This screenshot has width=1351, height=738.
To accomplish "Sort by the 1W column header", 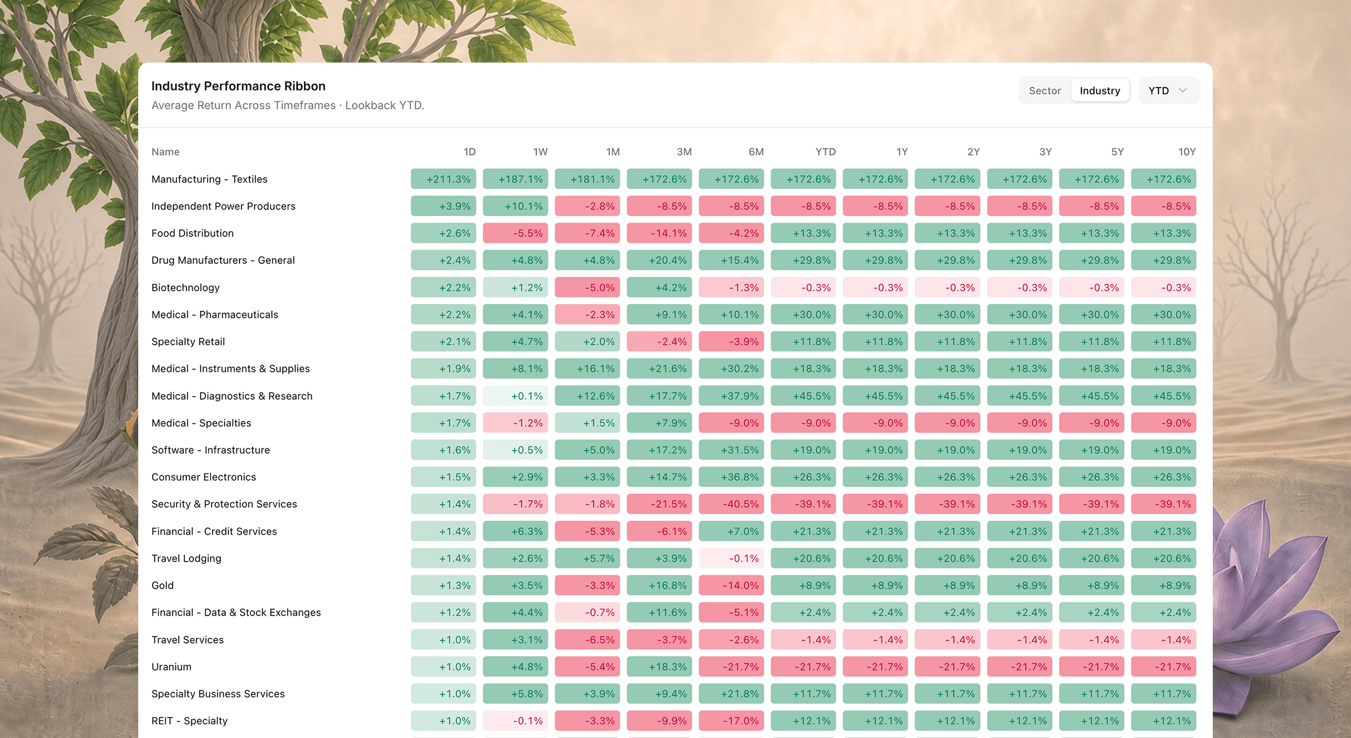I will coord(540,152).
